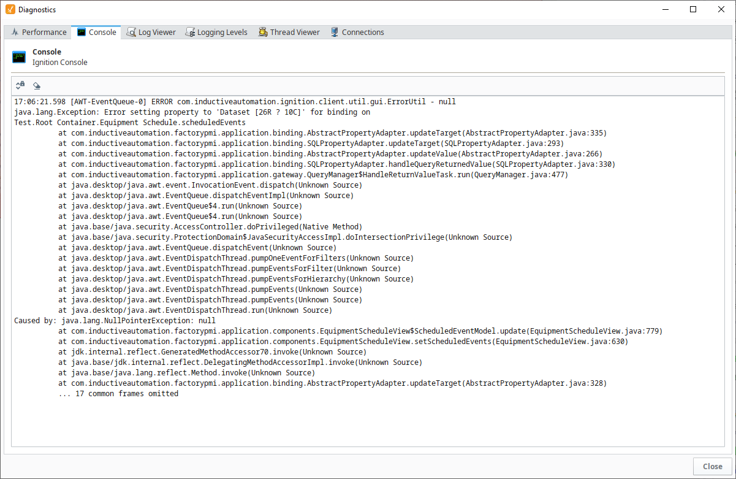Click the handleQueryReturnedValue stack line
736x479 pixels.
[x=337, y=164]
